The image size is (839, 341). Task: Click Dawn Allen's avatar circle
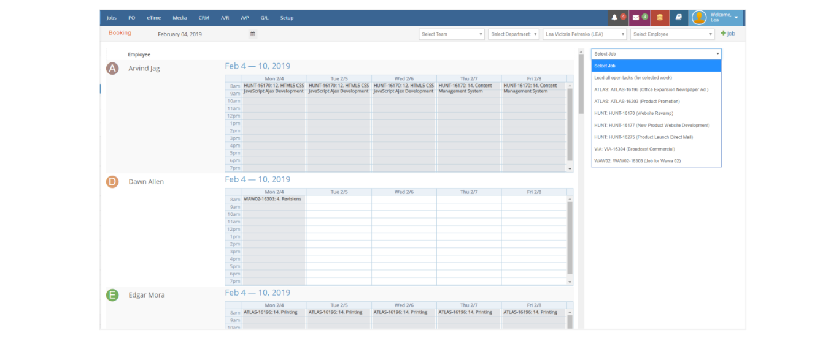tap(112, 182)
